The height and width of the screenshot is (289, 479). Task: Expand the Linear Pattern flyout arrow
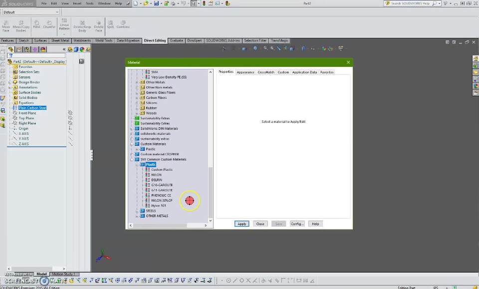coord(64,34)
